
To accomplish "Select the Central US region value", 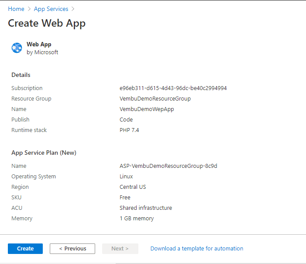I will click(133, 187).
